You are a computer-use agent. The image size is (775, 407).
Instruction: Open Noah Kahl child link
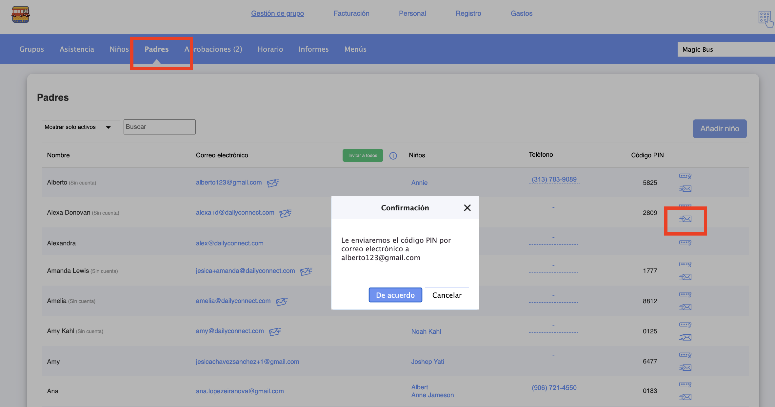coord(426,331)
